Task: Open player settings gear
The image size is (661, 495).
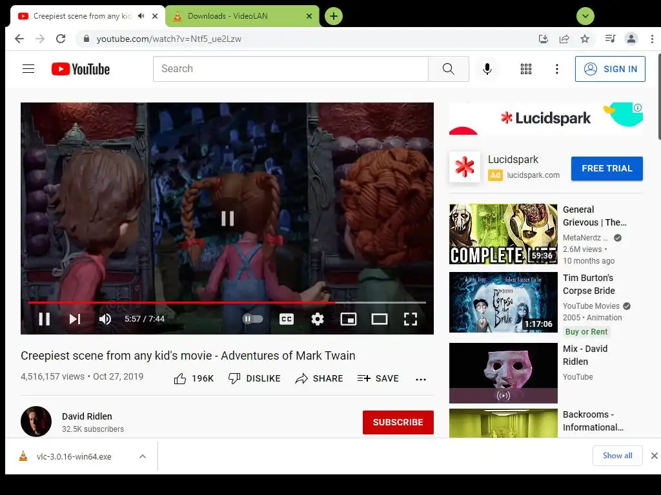Action: (x=318, y=318)
